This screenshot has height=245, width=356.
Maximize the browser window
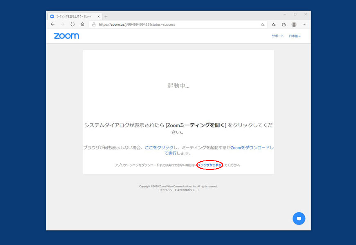(x=295, y=14)
